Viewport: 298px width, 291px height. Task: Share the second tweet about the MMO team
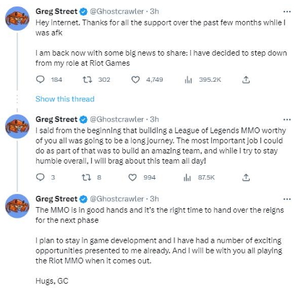coord(246,177)
